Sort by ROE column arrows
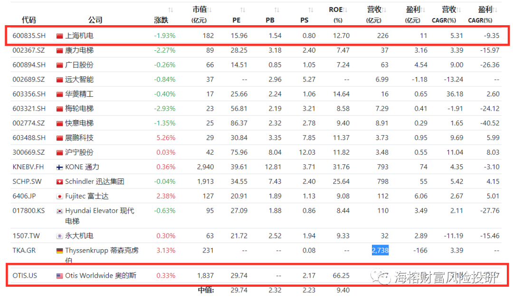 345,10
